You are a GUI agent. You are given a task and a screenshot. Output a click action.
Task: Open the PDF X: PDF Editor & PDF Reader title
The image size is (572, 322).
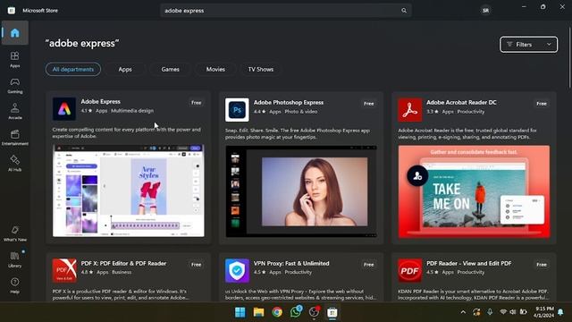point(123,263)
